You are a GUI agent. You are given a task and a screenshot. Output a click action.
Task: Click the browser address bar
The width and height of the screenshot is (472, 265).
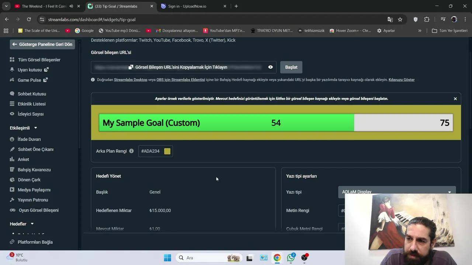[x=214, y=20]
